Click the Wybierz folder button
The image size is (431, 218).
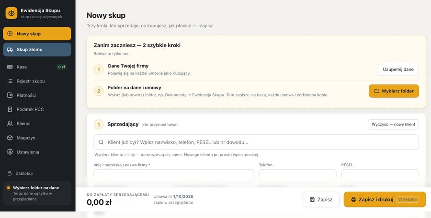click(394, 91)
